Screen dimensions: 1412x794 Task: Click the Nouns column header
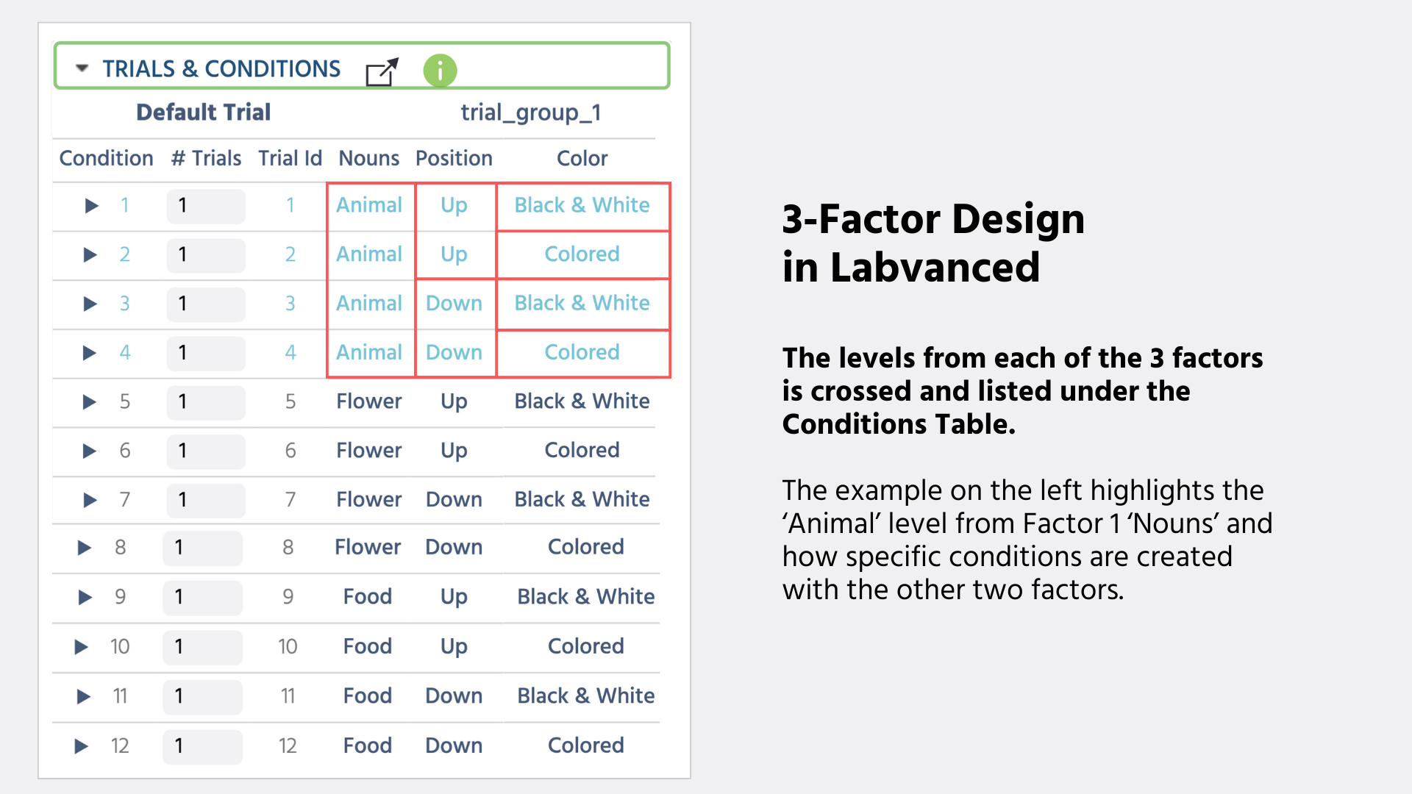tap(368, 158)
